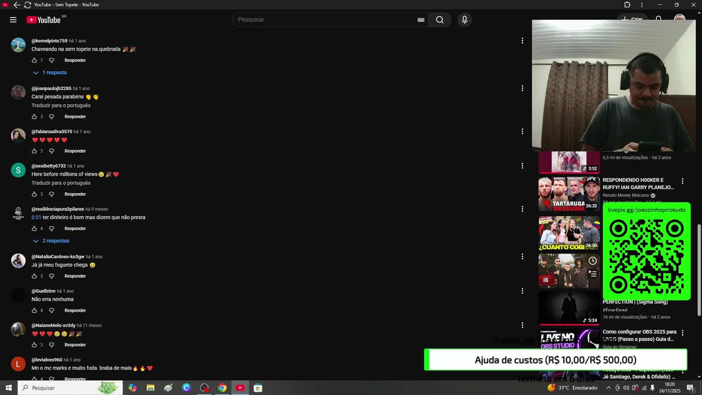Open the taskbar volume speaker icon
The image size is (702, 395).
coord(626,388)
